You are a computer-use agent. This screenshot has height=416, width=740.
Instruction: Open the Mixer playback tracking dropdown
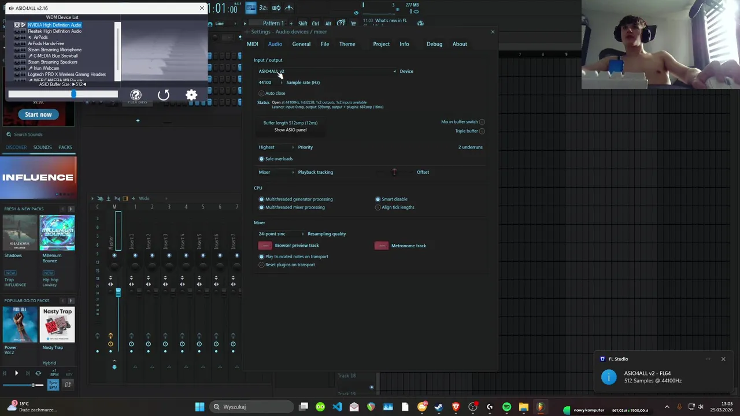tap(276, 172)
